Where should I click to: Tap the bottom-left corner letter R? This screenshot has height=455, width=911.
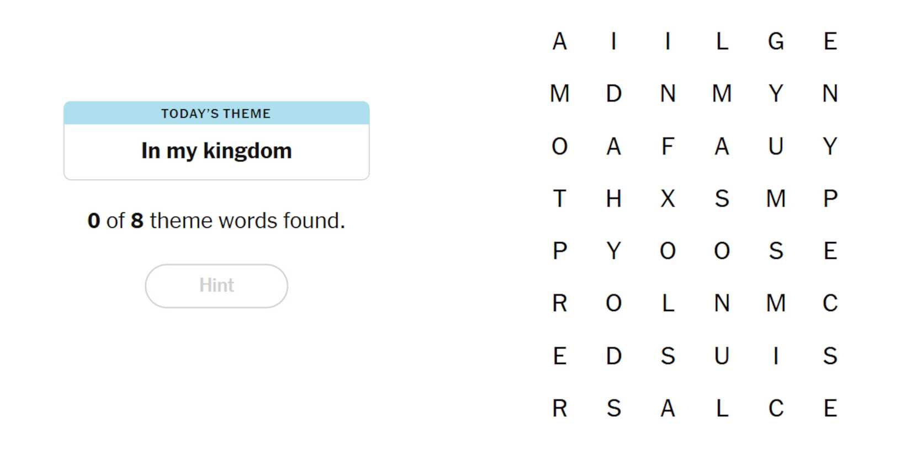pyautogui.click(x=559, y=409)
